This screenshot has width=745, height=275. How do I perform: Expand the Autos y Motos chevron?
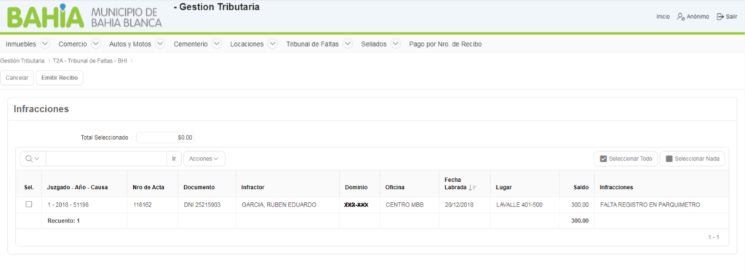tap(160, 44)
